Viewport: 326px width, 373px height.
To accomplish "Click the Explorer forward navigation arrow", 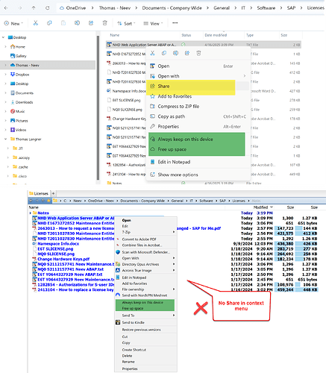I will tap(20, 8).
